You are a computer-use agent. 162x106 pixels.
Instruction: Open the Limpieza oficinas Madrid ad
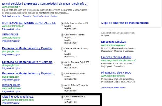pos(116,57)
